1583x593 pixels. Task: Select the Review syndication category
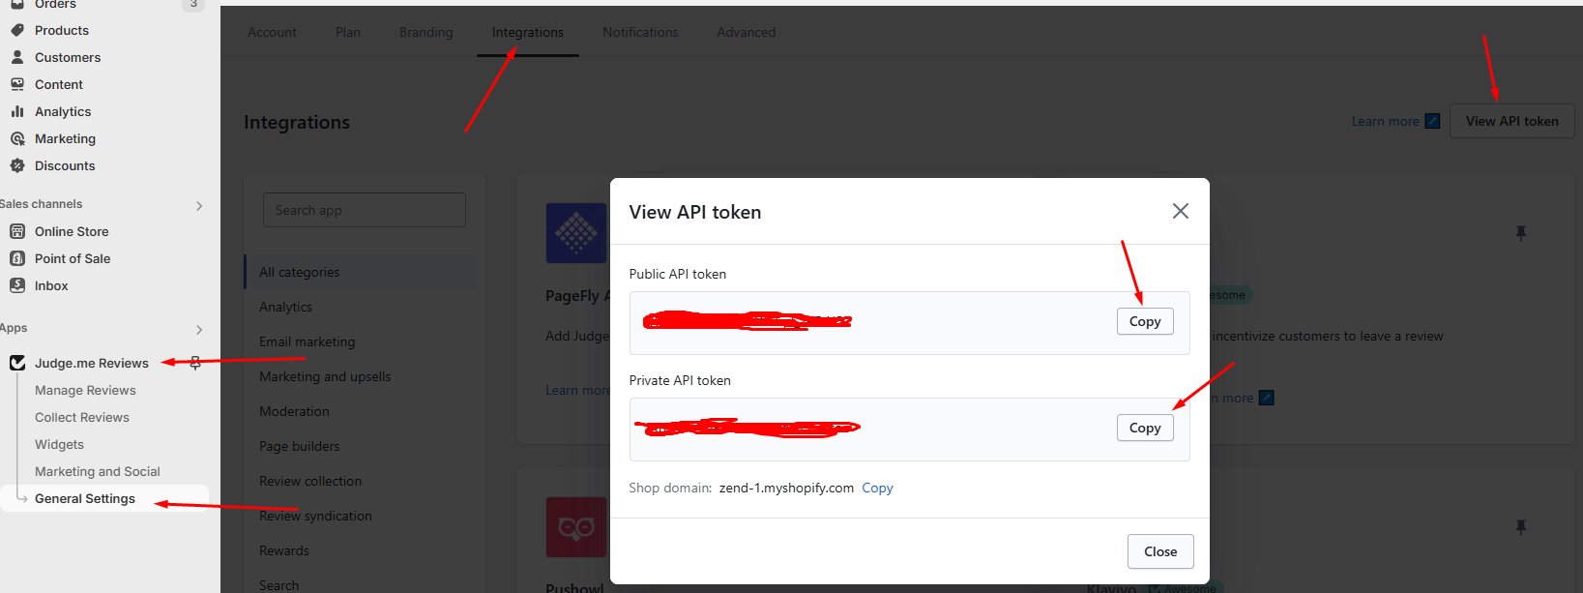point(315,516)
